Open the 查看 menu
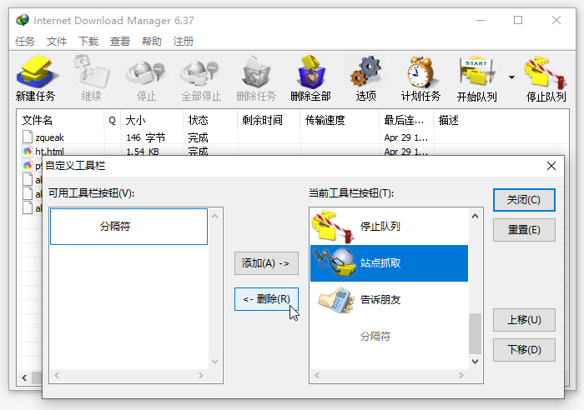The image size is (584, 410). pos(120,42)
